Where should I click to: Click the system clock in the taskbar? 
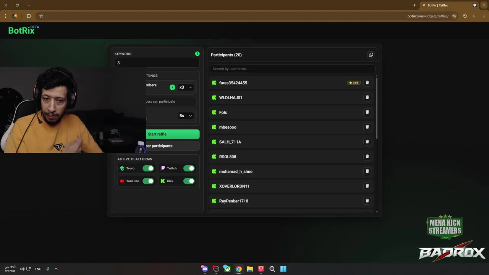(10, 269)
